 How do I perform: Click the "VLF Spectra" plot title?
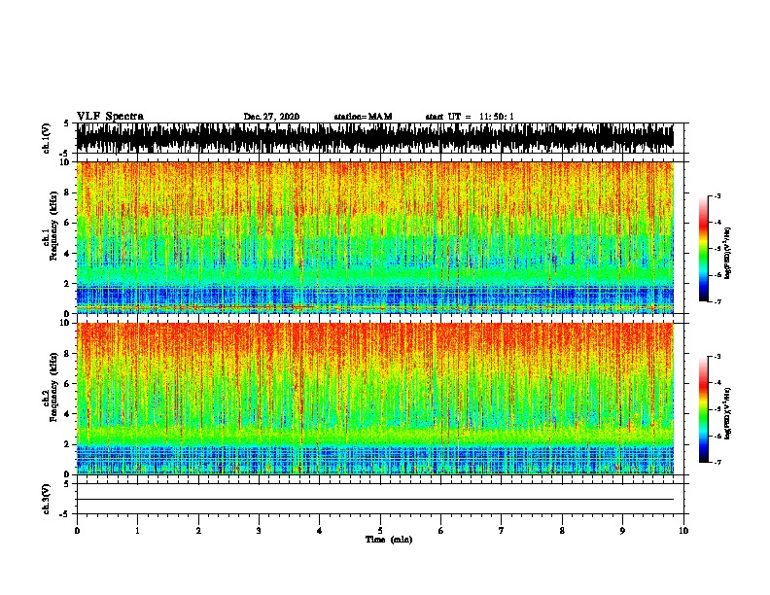click(110, 117)
